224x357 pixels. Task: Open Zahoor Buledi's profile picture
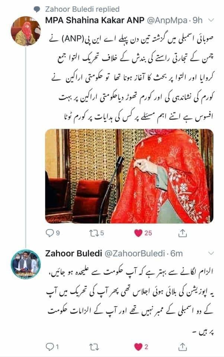[x=26, y=264]
